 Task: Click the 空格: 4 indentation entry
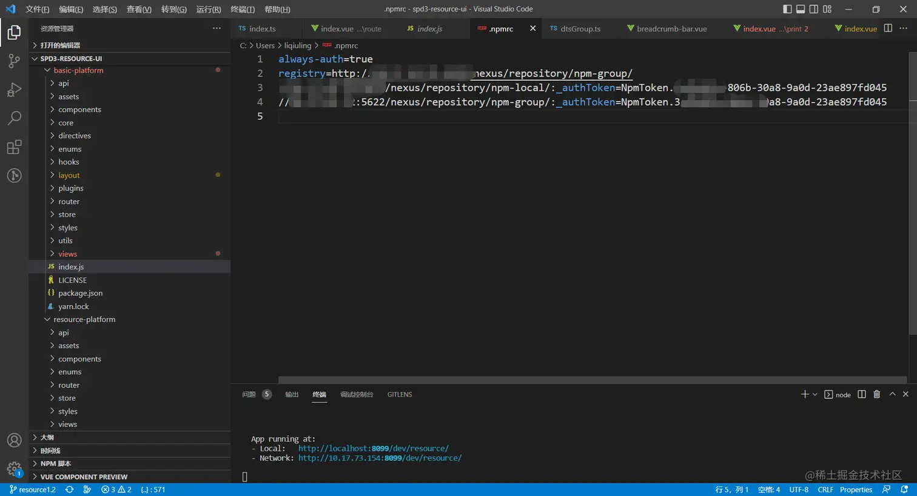point(769,489)
